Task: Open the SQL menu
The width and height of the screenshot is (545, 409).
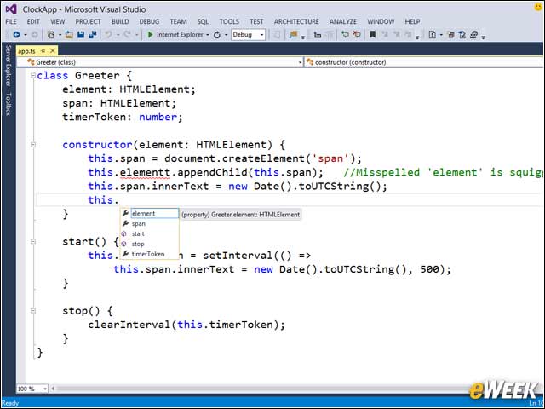Action: tap(203, 21)
